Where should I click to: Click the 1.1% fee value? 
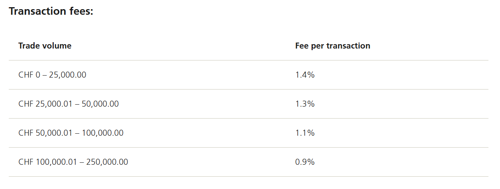(305, 133)
